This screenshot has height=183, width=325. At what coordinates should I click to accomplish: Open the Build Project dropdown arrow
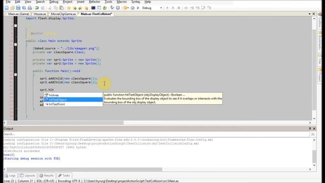click(x=128, y=8)
